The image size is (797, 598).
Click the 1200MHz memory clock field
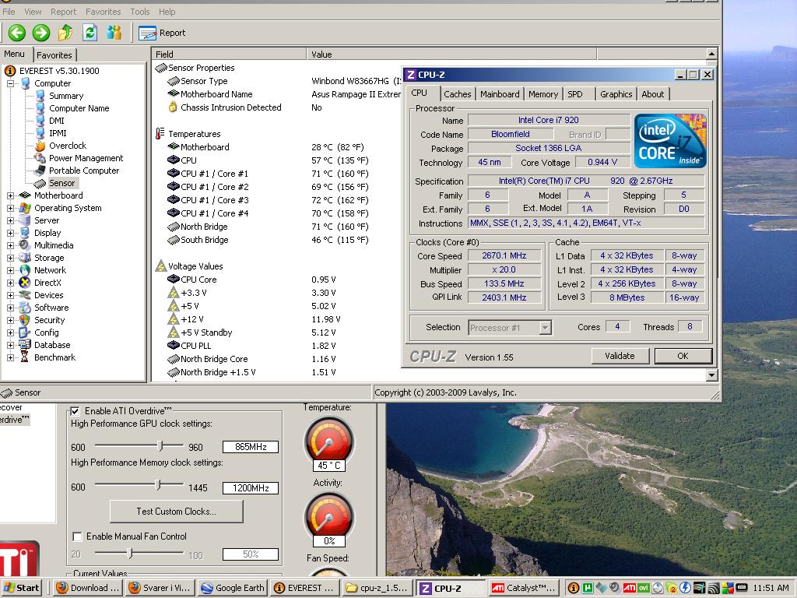coord(251,488)
